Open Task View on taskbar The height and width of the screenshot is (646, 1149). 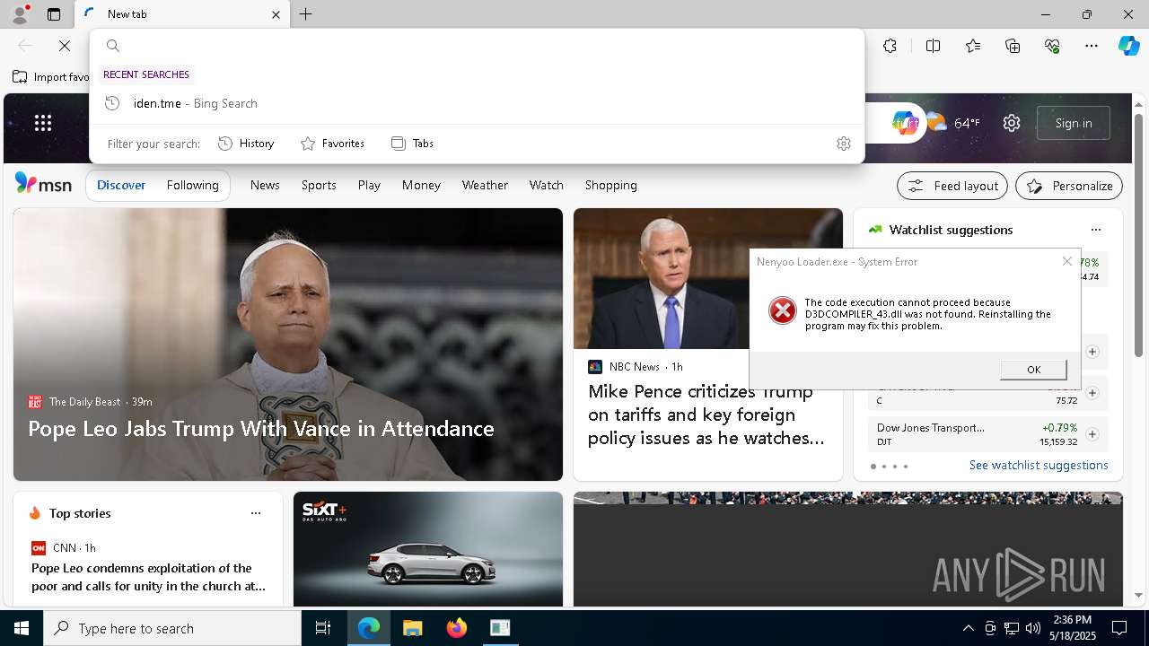tap(323, 628)
